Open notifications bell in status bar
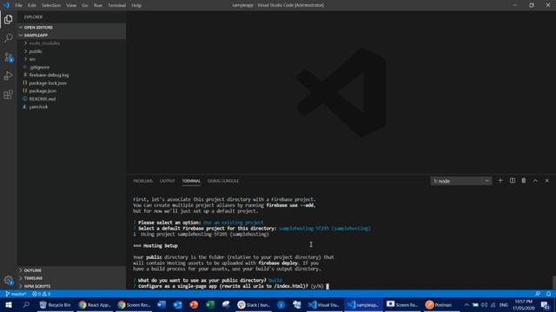 [548, 294]
